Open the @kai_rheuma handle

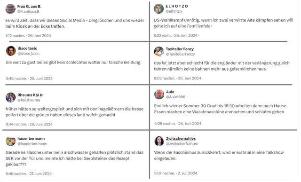point(29,100)
